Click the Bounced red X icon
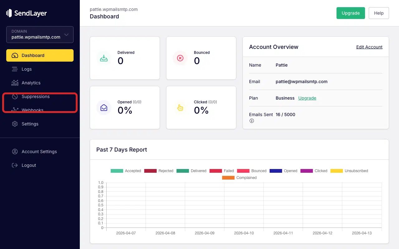 pyautogui.click(x=180, y=58)
